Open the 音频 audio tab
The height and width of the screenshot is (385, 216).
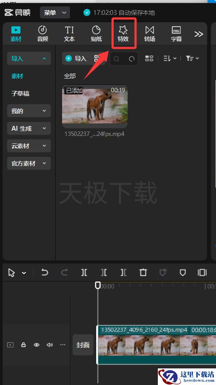(42, 34)
